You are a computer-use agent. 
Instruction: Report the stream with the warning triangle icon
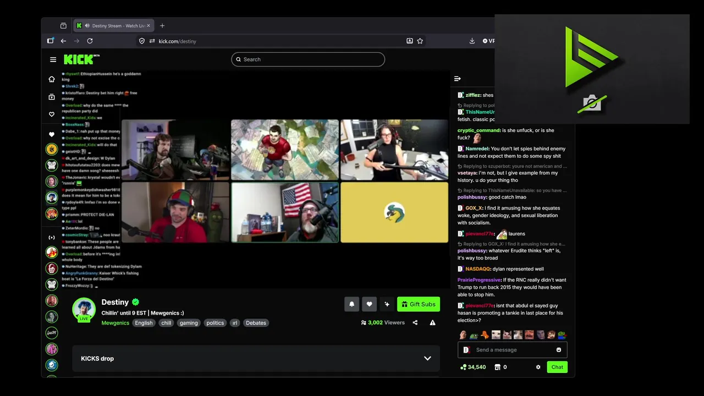coord(433,323)
